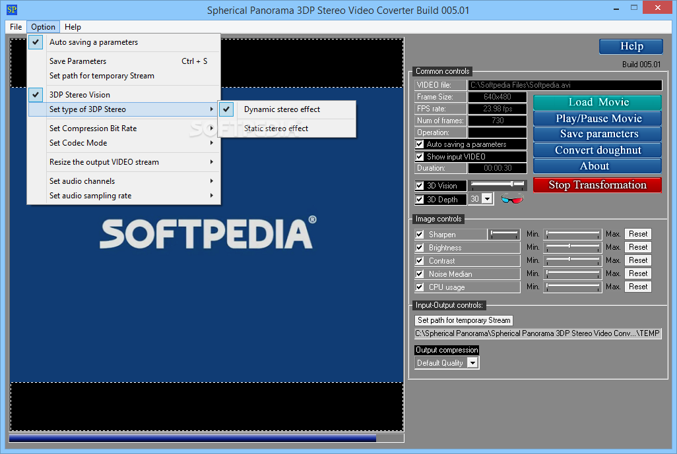Image resolution: width=677 pixels, height=454 pixels.
Task: Click the SP application icon in title bar
Action: (12, 9)
